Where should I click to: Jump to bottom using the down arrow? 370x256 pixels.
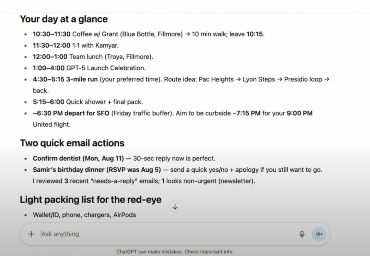point(175,207)
